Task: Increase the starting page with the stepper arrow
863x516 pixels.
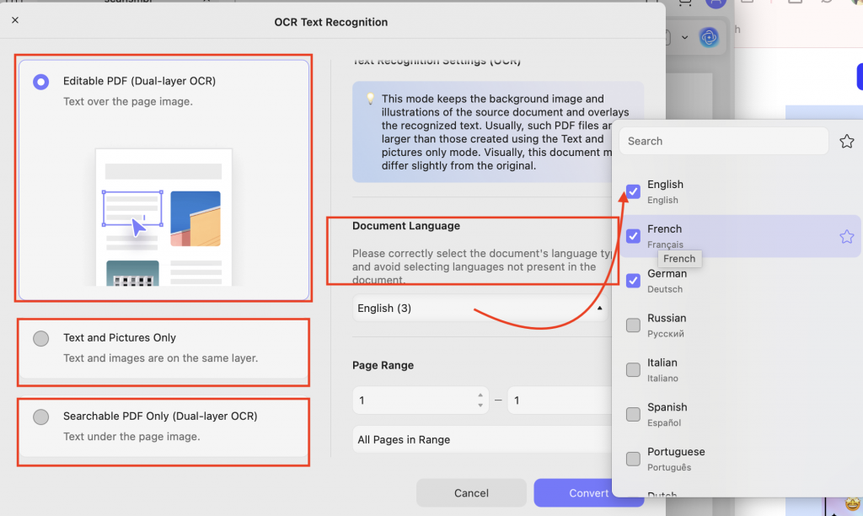Action: (x=481, y=395)
